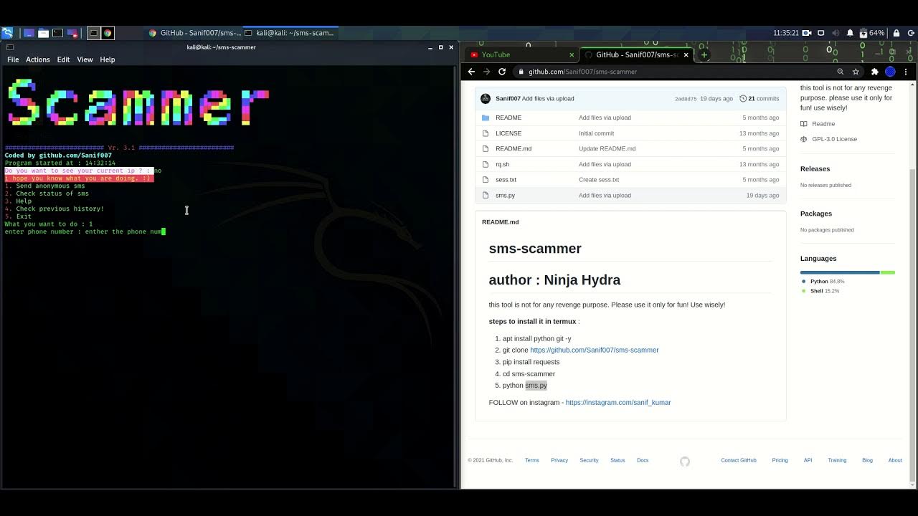918x516 pixels.
Task: Open the 21 commits history link
Action: 760,99
